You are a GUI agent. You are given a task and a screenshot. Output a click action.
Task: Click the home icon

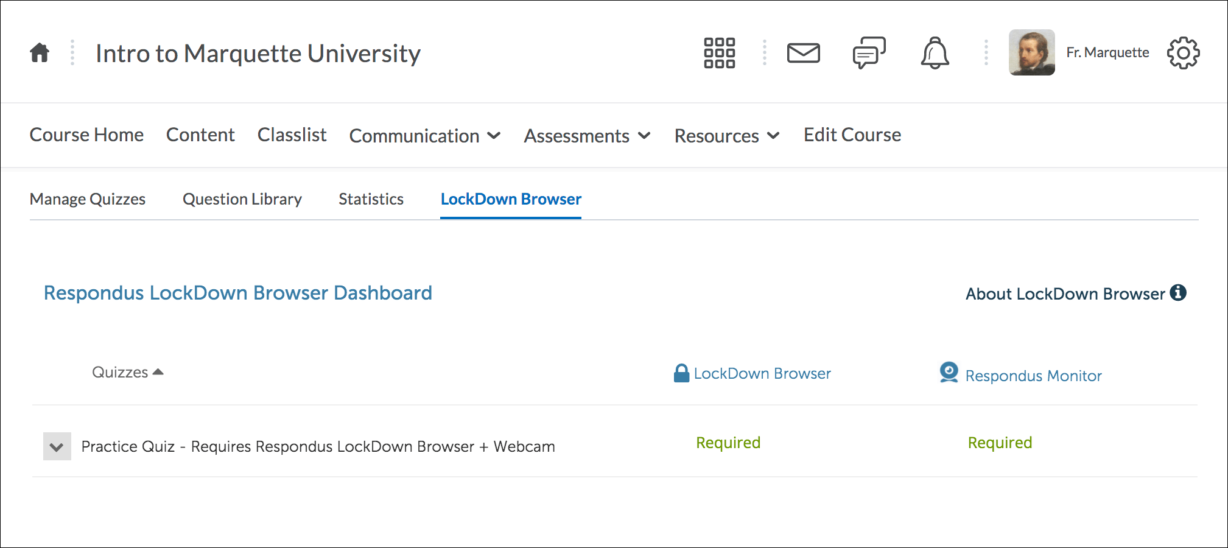[40, 53]
